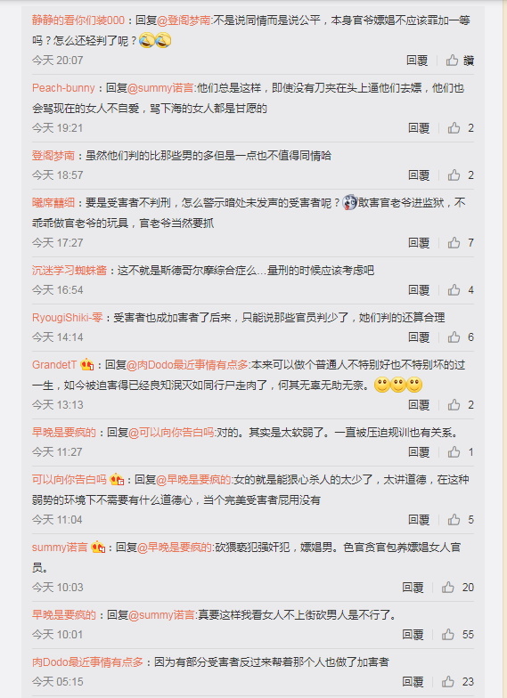Viewport: 507px width, 698px height.
Task: Reply to RyougiShiki-零's comment
Action: coord(419,337)
